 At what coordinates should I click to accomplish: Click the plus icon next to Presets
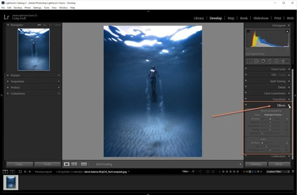point(59,75)
